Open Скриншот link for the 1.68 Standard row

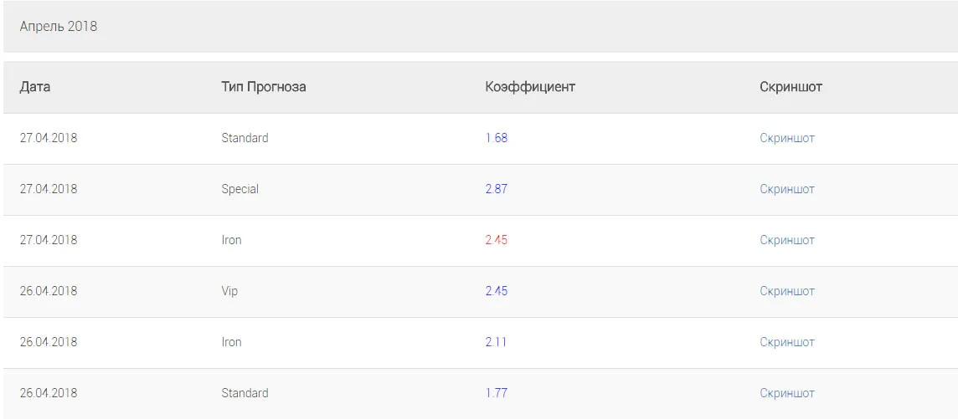pos(787,138)
